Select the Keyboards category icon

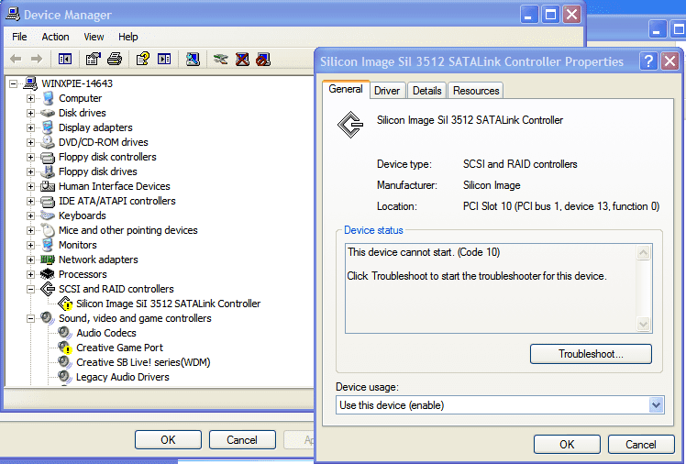(x=48, y=215)
